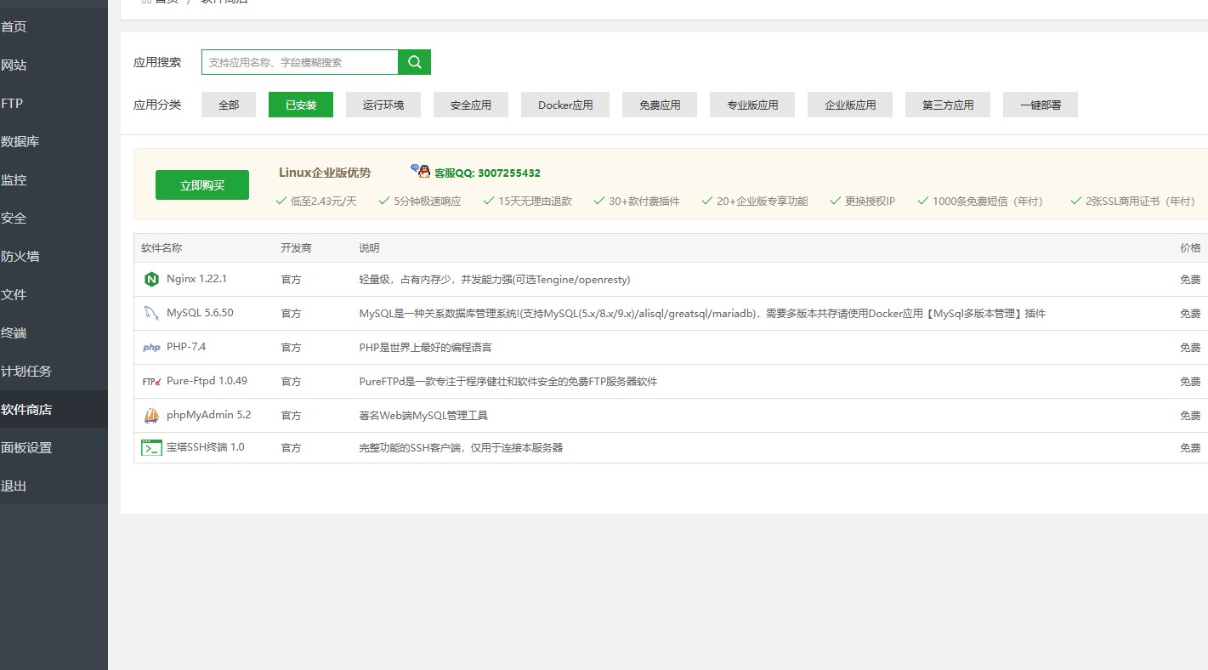
Task: View 一键部署 category
Action: pyautogui.click(x=1041, y=105)
